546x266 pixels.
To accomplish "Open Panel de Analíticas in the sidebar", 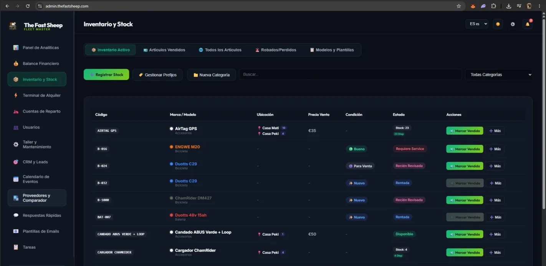I will pos(37,48).
